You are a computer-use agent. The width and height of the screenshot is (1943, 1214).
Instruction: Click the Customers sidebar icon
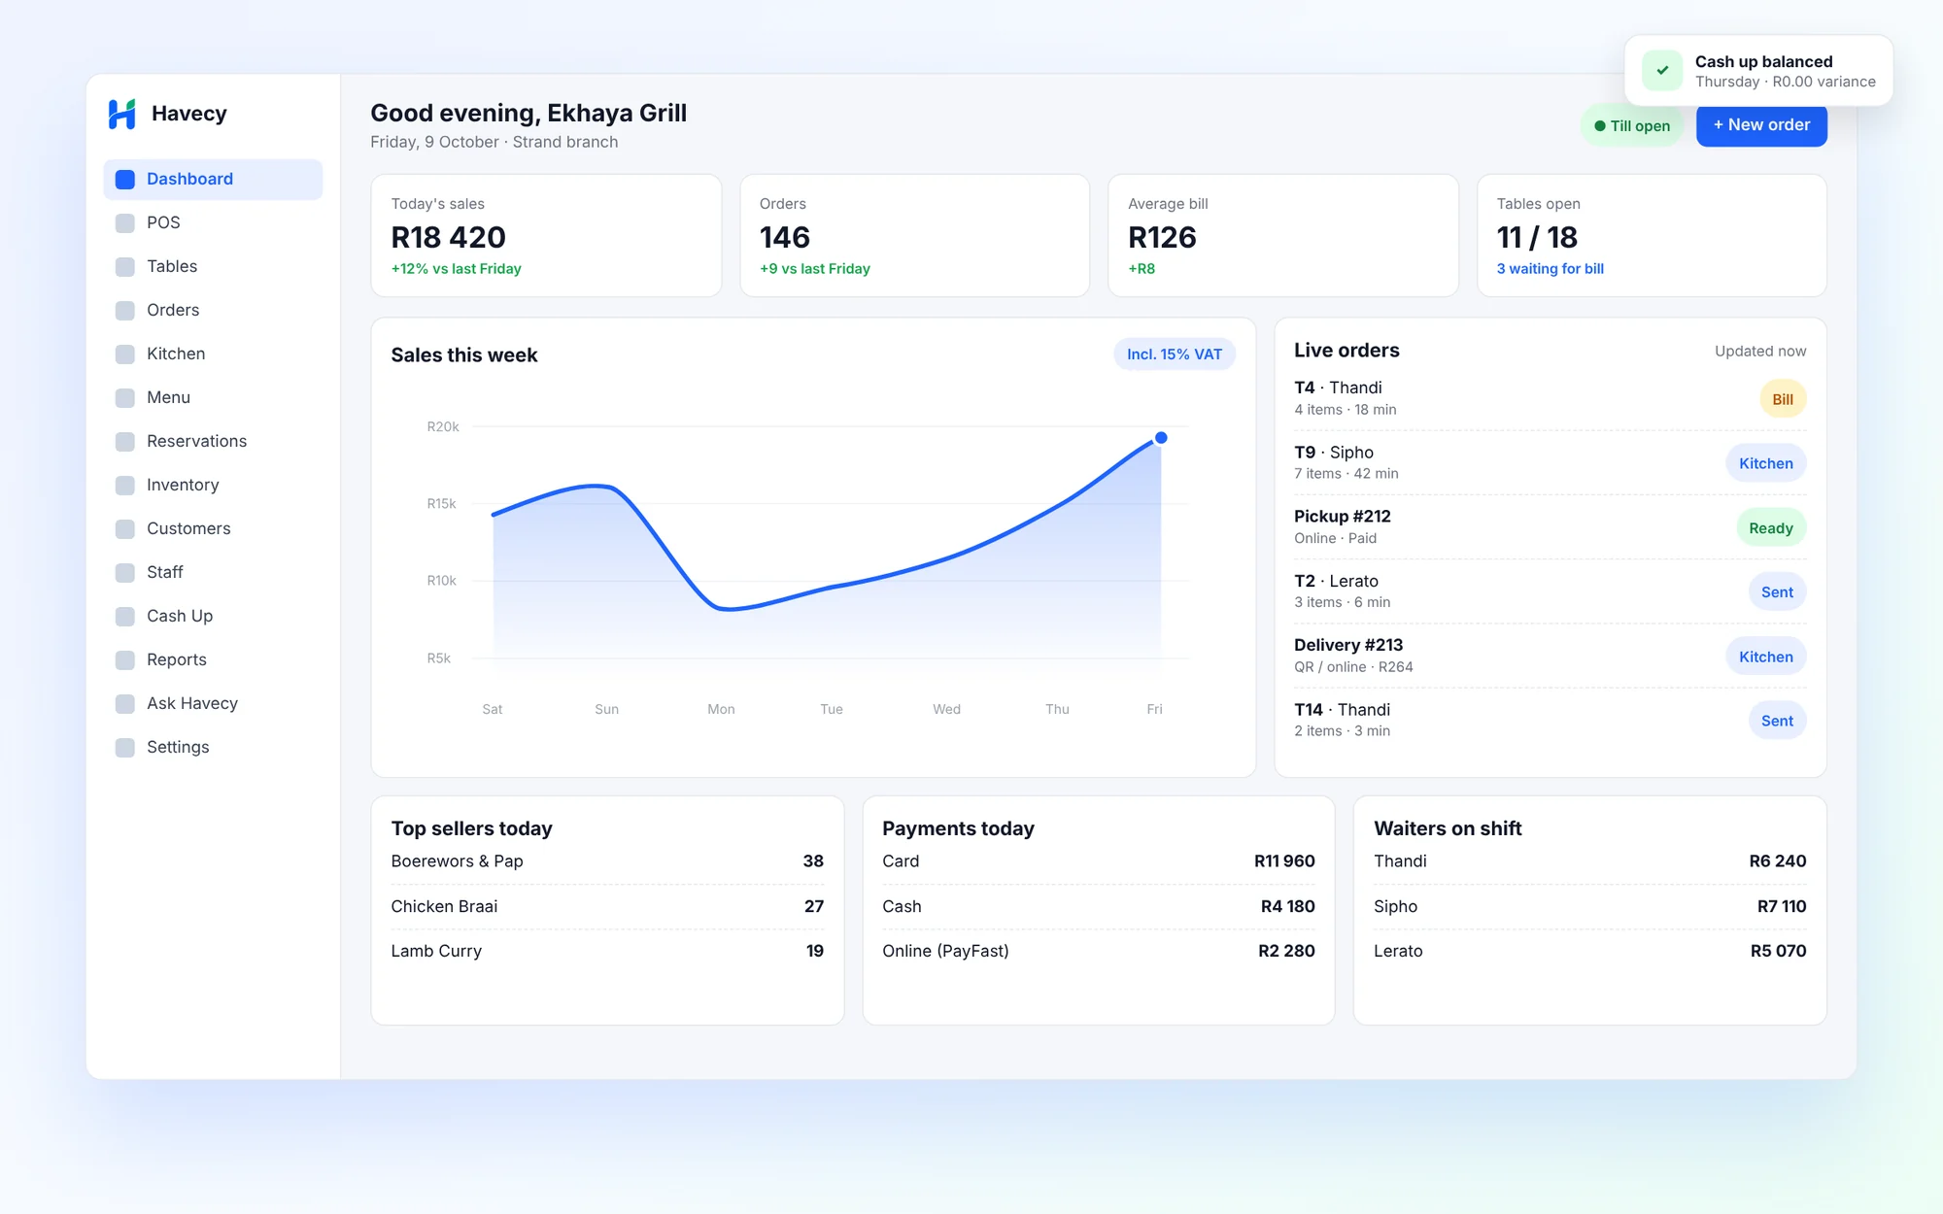[x=125, y=529]
